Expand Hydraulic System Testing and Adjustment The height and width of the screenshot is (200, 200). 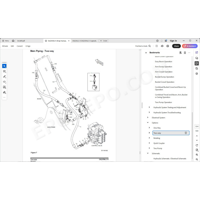(149, 107)
